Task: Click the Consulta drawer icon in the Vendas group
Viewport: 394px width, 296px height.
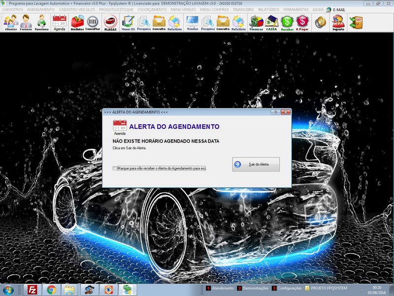Action: (x=223, y=23)
